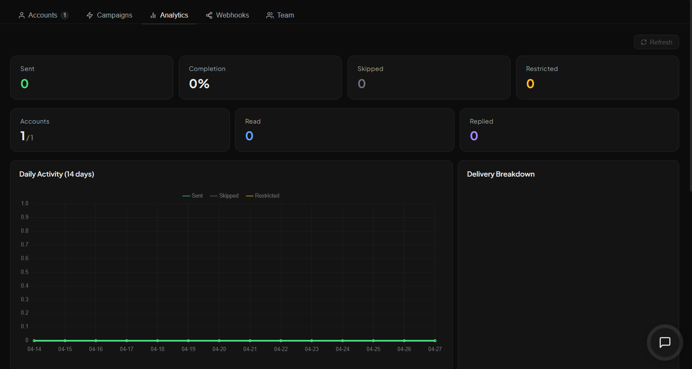Click the Analytics bar chart icon
Image resolution: width=692 pixels, height=369 pixels.
coord(153,15)
